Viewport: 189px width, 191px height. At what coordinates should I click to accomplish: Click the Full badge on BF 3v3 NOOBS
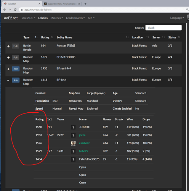tap(16, 57)
